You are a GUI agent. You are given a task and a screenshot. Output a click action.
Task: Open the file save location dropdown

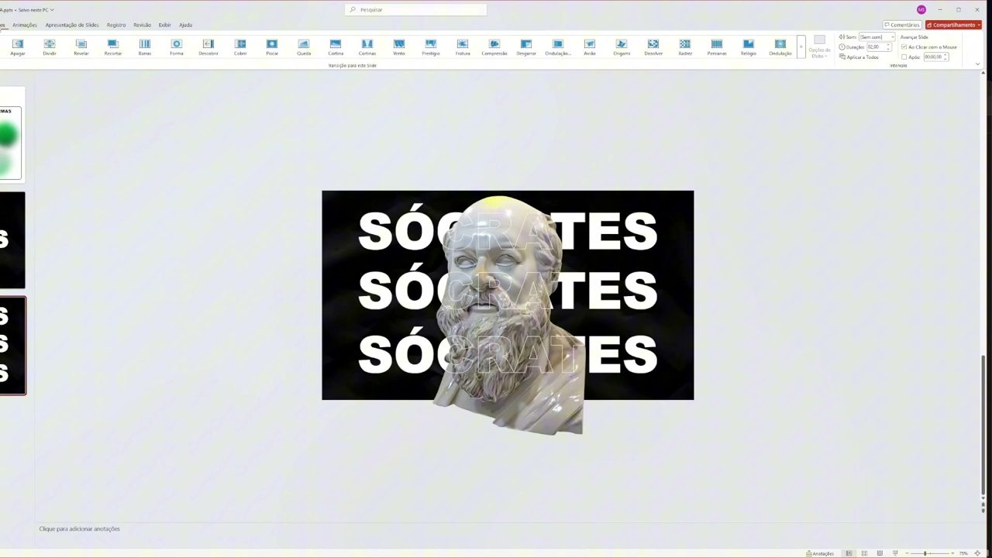pos(52,9)
